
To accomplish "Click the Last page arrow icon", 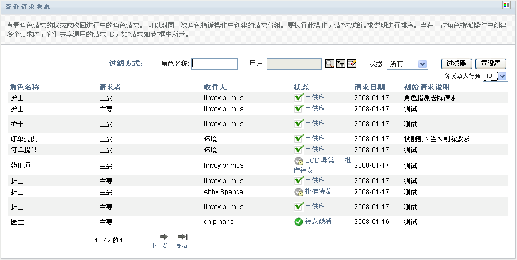I will click(182, 237).
